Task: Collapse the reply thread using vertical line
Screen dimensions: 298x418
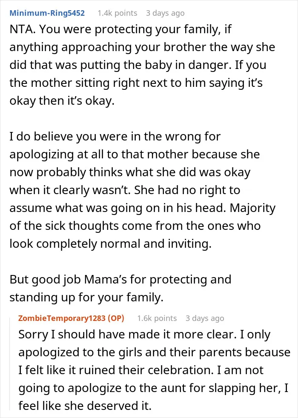Action: [10, 363]
